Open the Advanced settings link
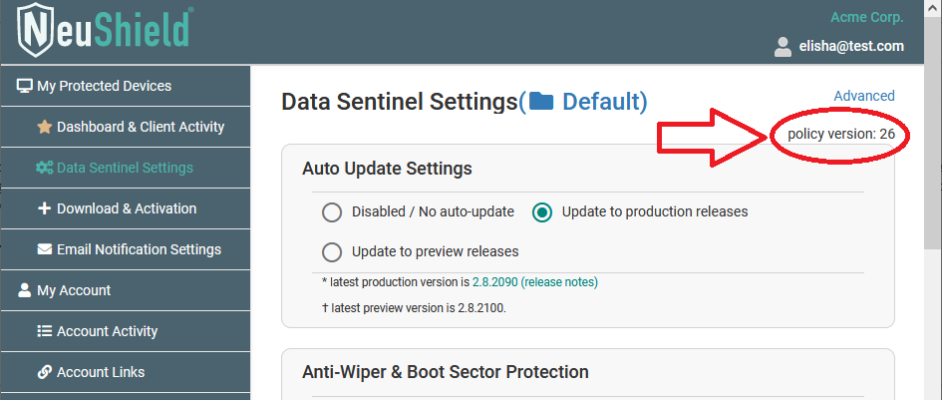The height and width of the screenshot is (400, 942). point(864,96)
